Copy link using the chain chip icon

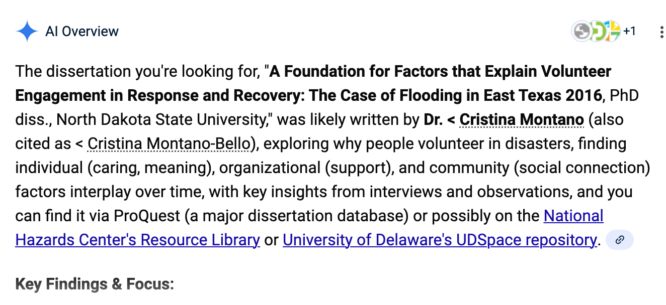pyautogui.click(x=620, y=240)
